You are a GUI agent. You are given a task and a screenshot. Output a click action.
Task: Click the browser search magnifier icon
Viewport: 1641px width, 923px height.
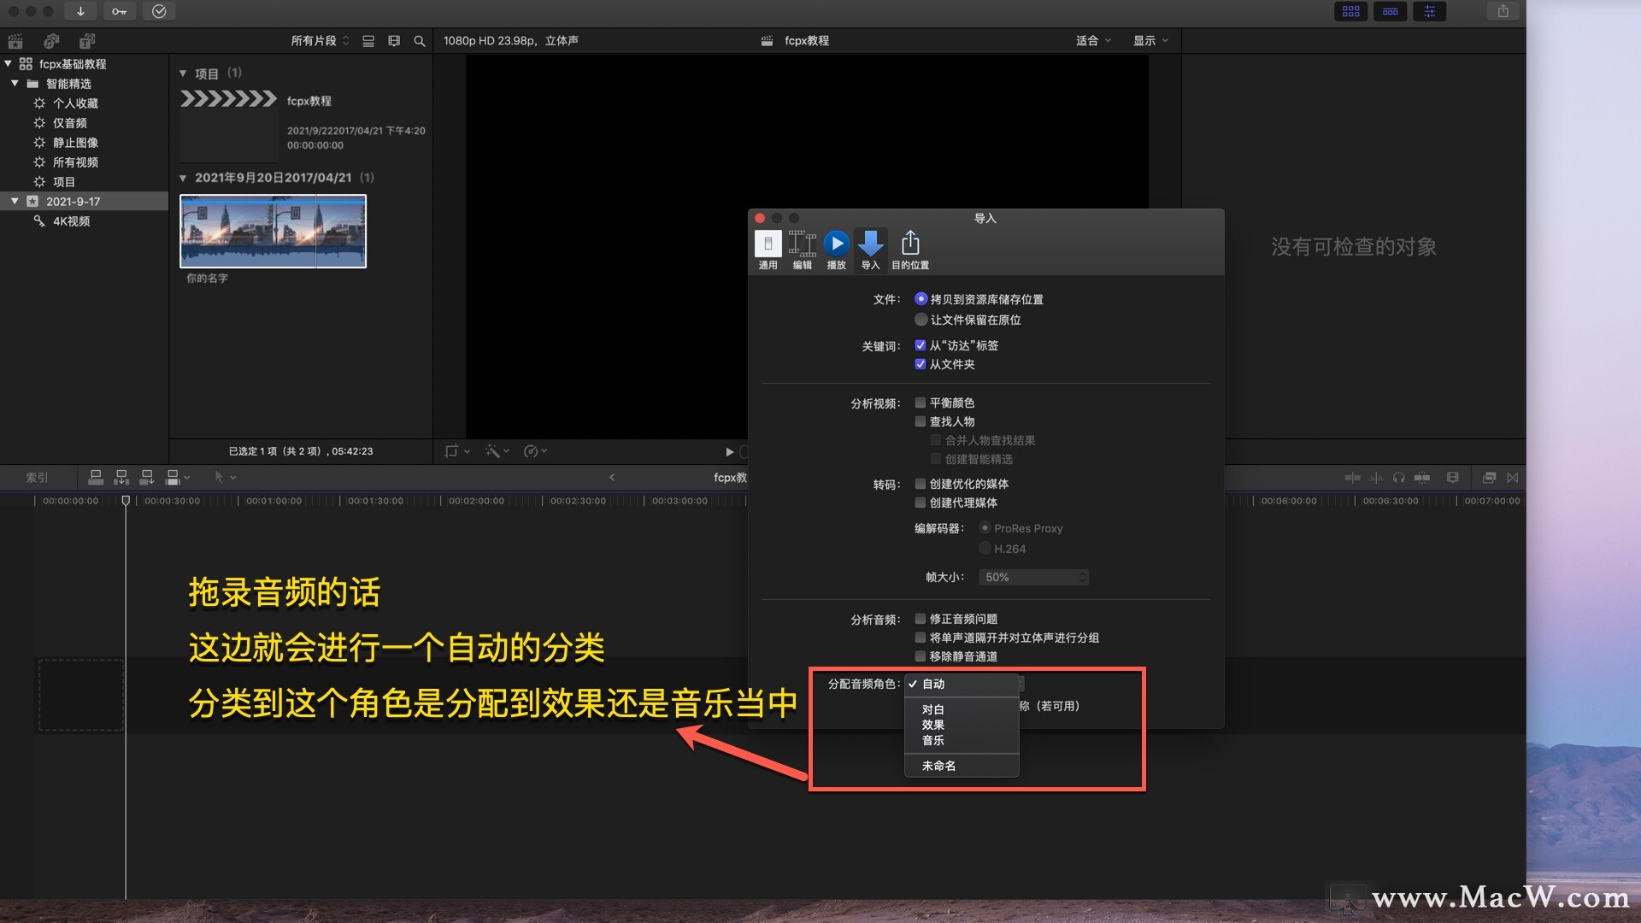[x=420, y=41]
